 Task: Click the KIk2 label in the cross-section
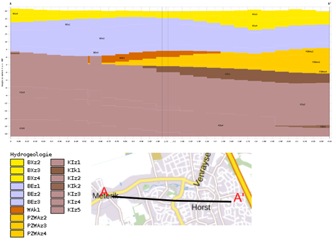[x=323, y=127]
